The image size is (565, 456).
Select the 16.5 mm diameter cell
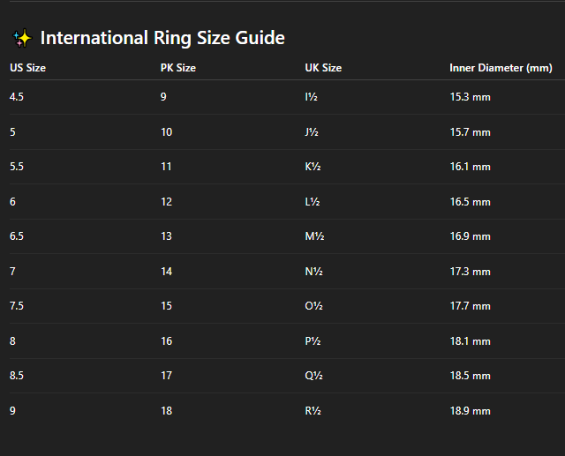[470, 202]
